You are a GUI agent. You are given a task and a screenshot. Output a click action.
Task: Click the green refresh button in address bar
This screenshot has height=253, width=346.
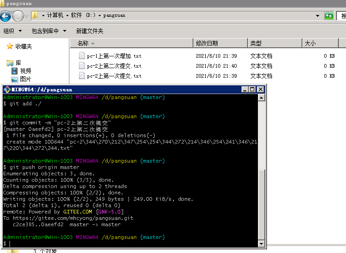(x=329, y=16)
